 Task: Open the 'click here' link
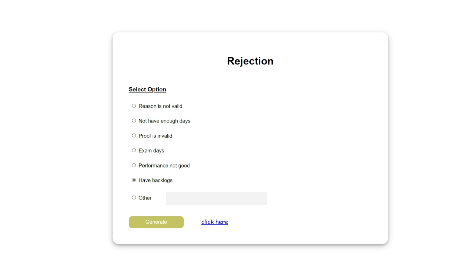coord(215,222)
